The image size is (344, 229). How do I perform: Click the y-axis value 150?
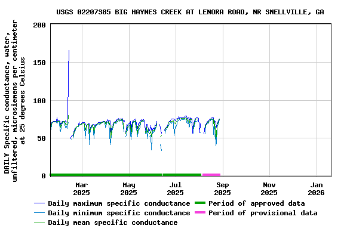tap(39, 63)
